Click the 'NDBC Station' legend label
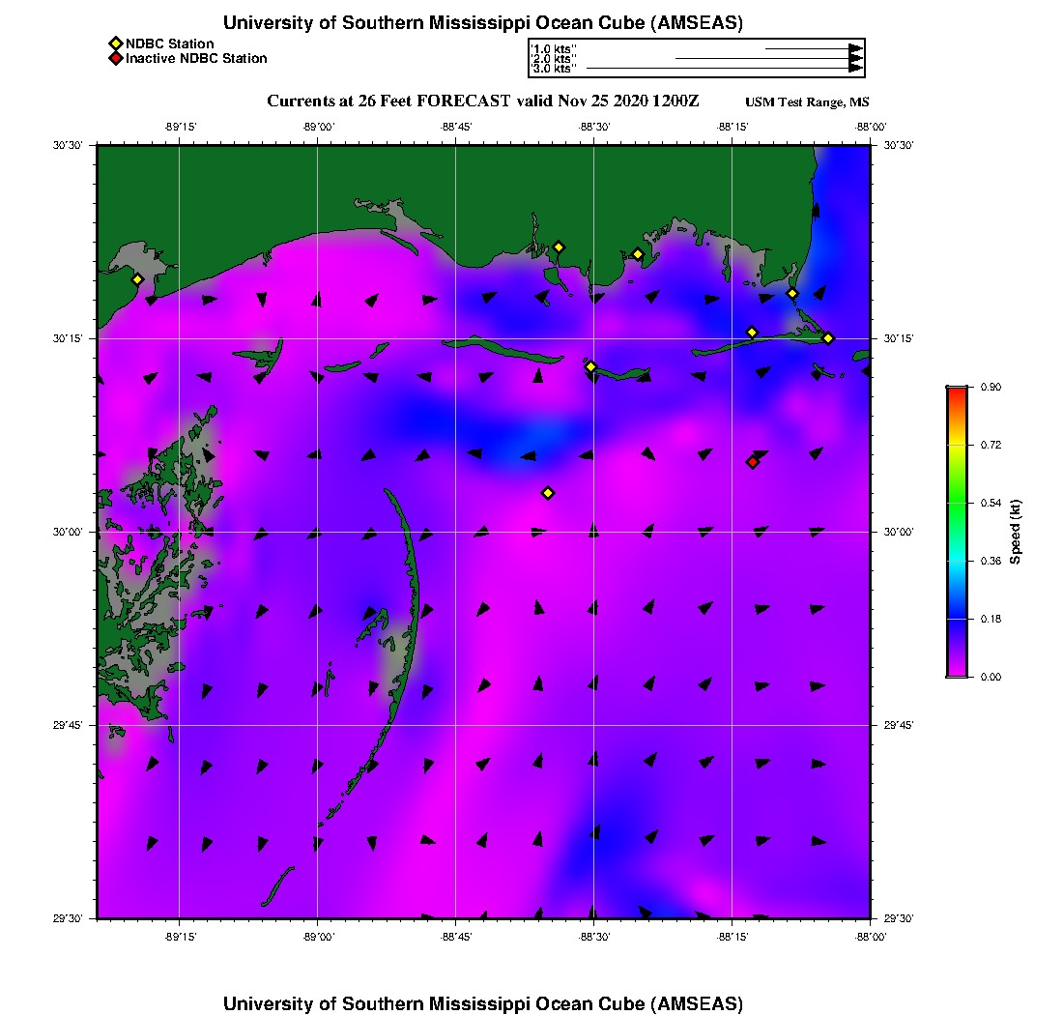Viewport: 1063px width, 1015px height. coord(169,43)
